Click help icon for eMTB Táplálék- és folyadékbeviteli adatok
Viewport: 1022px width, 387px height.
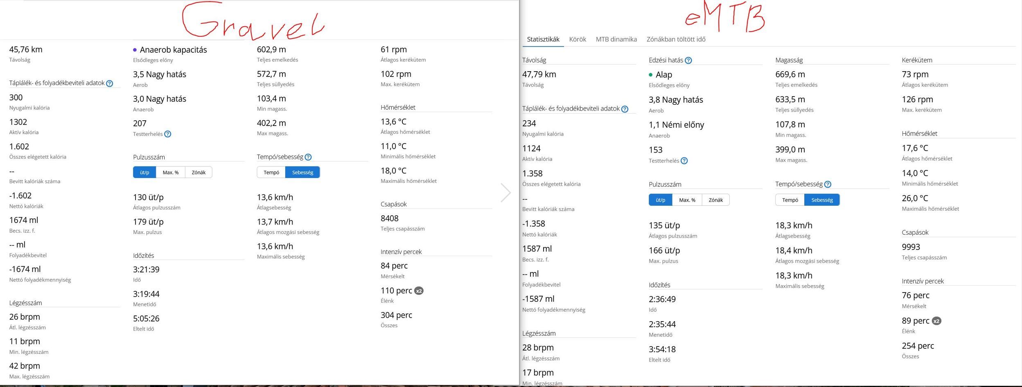625,109
